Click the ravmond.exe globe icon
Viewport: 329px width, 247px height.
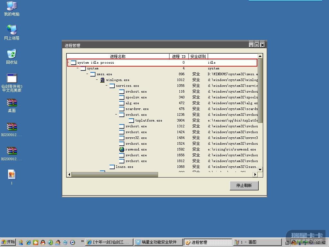click(x=122, y=150)
